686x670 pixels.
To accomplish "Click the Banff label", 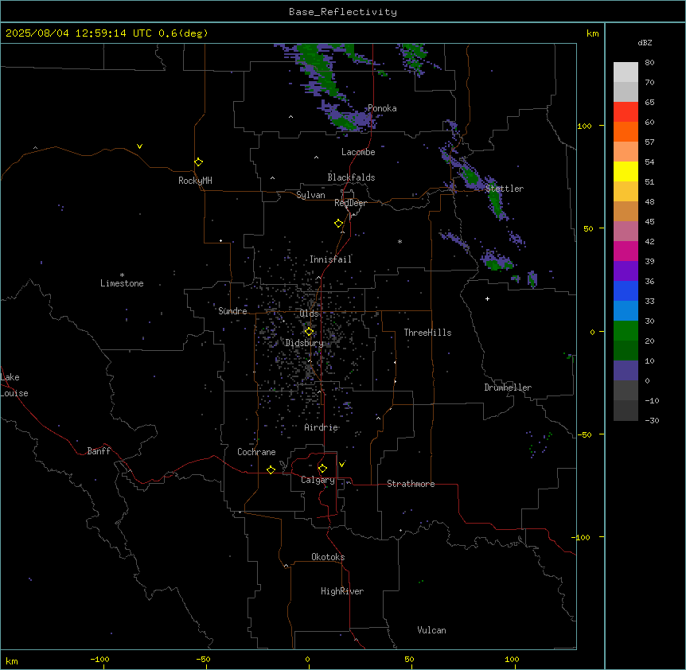I will [99, 451].
